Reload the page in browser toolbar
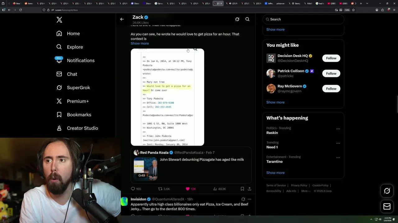The image size is (398, 223). [21, 10]
